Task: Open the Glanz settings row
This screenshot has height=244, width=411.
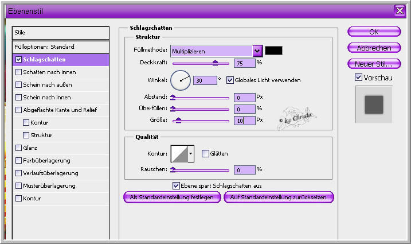Action: click(x=61, y=148)
